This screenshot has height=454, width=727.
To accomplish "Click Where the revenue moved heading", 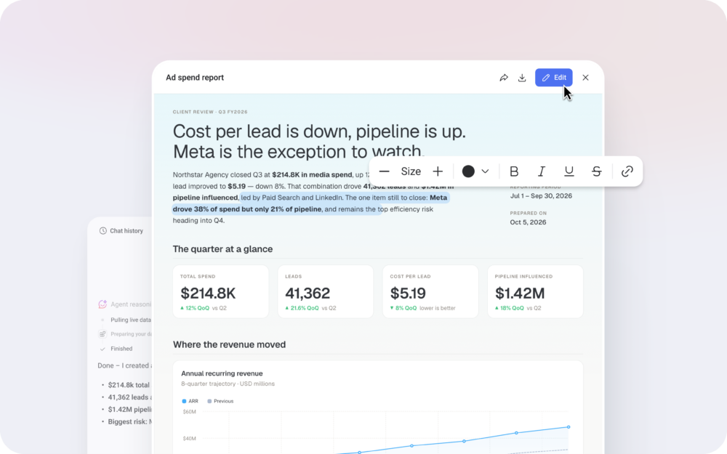I will click(229, 344).
